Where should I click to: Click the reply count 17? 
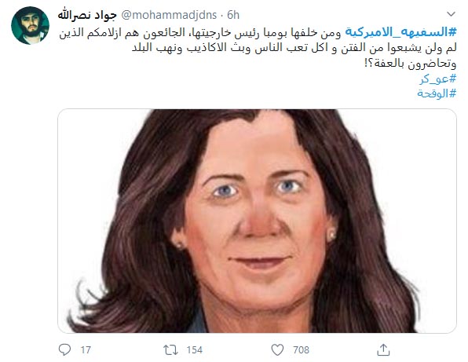(86, 349)
